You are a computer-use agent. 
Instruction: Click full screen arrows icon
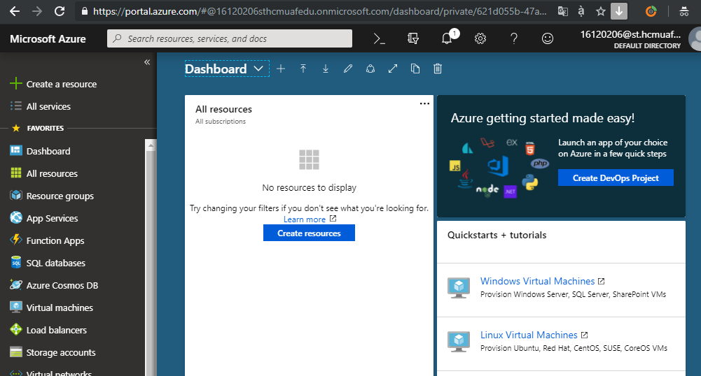pos(393,68)
